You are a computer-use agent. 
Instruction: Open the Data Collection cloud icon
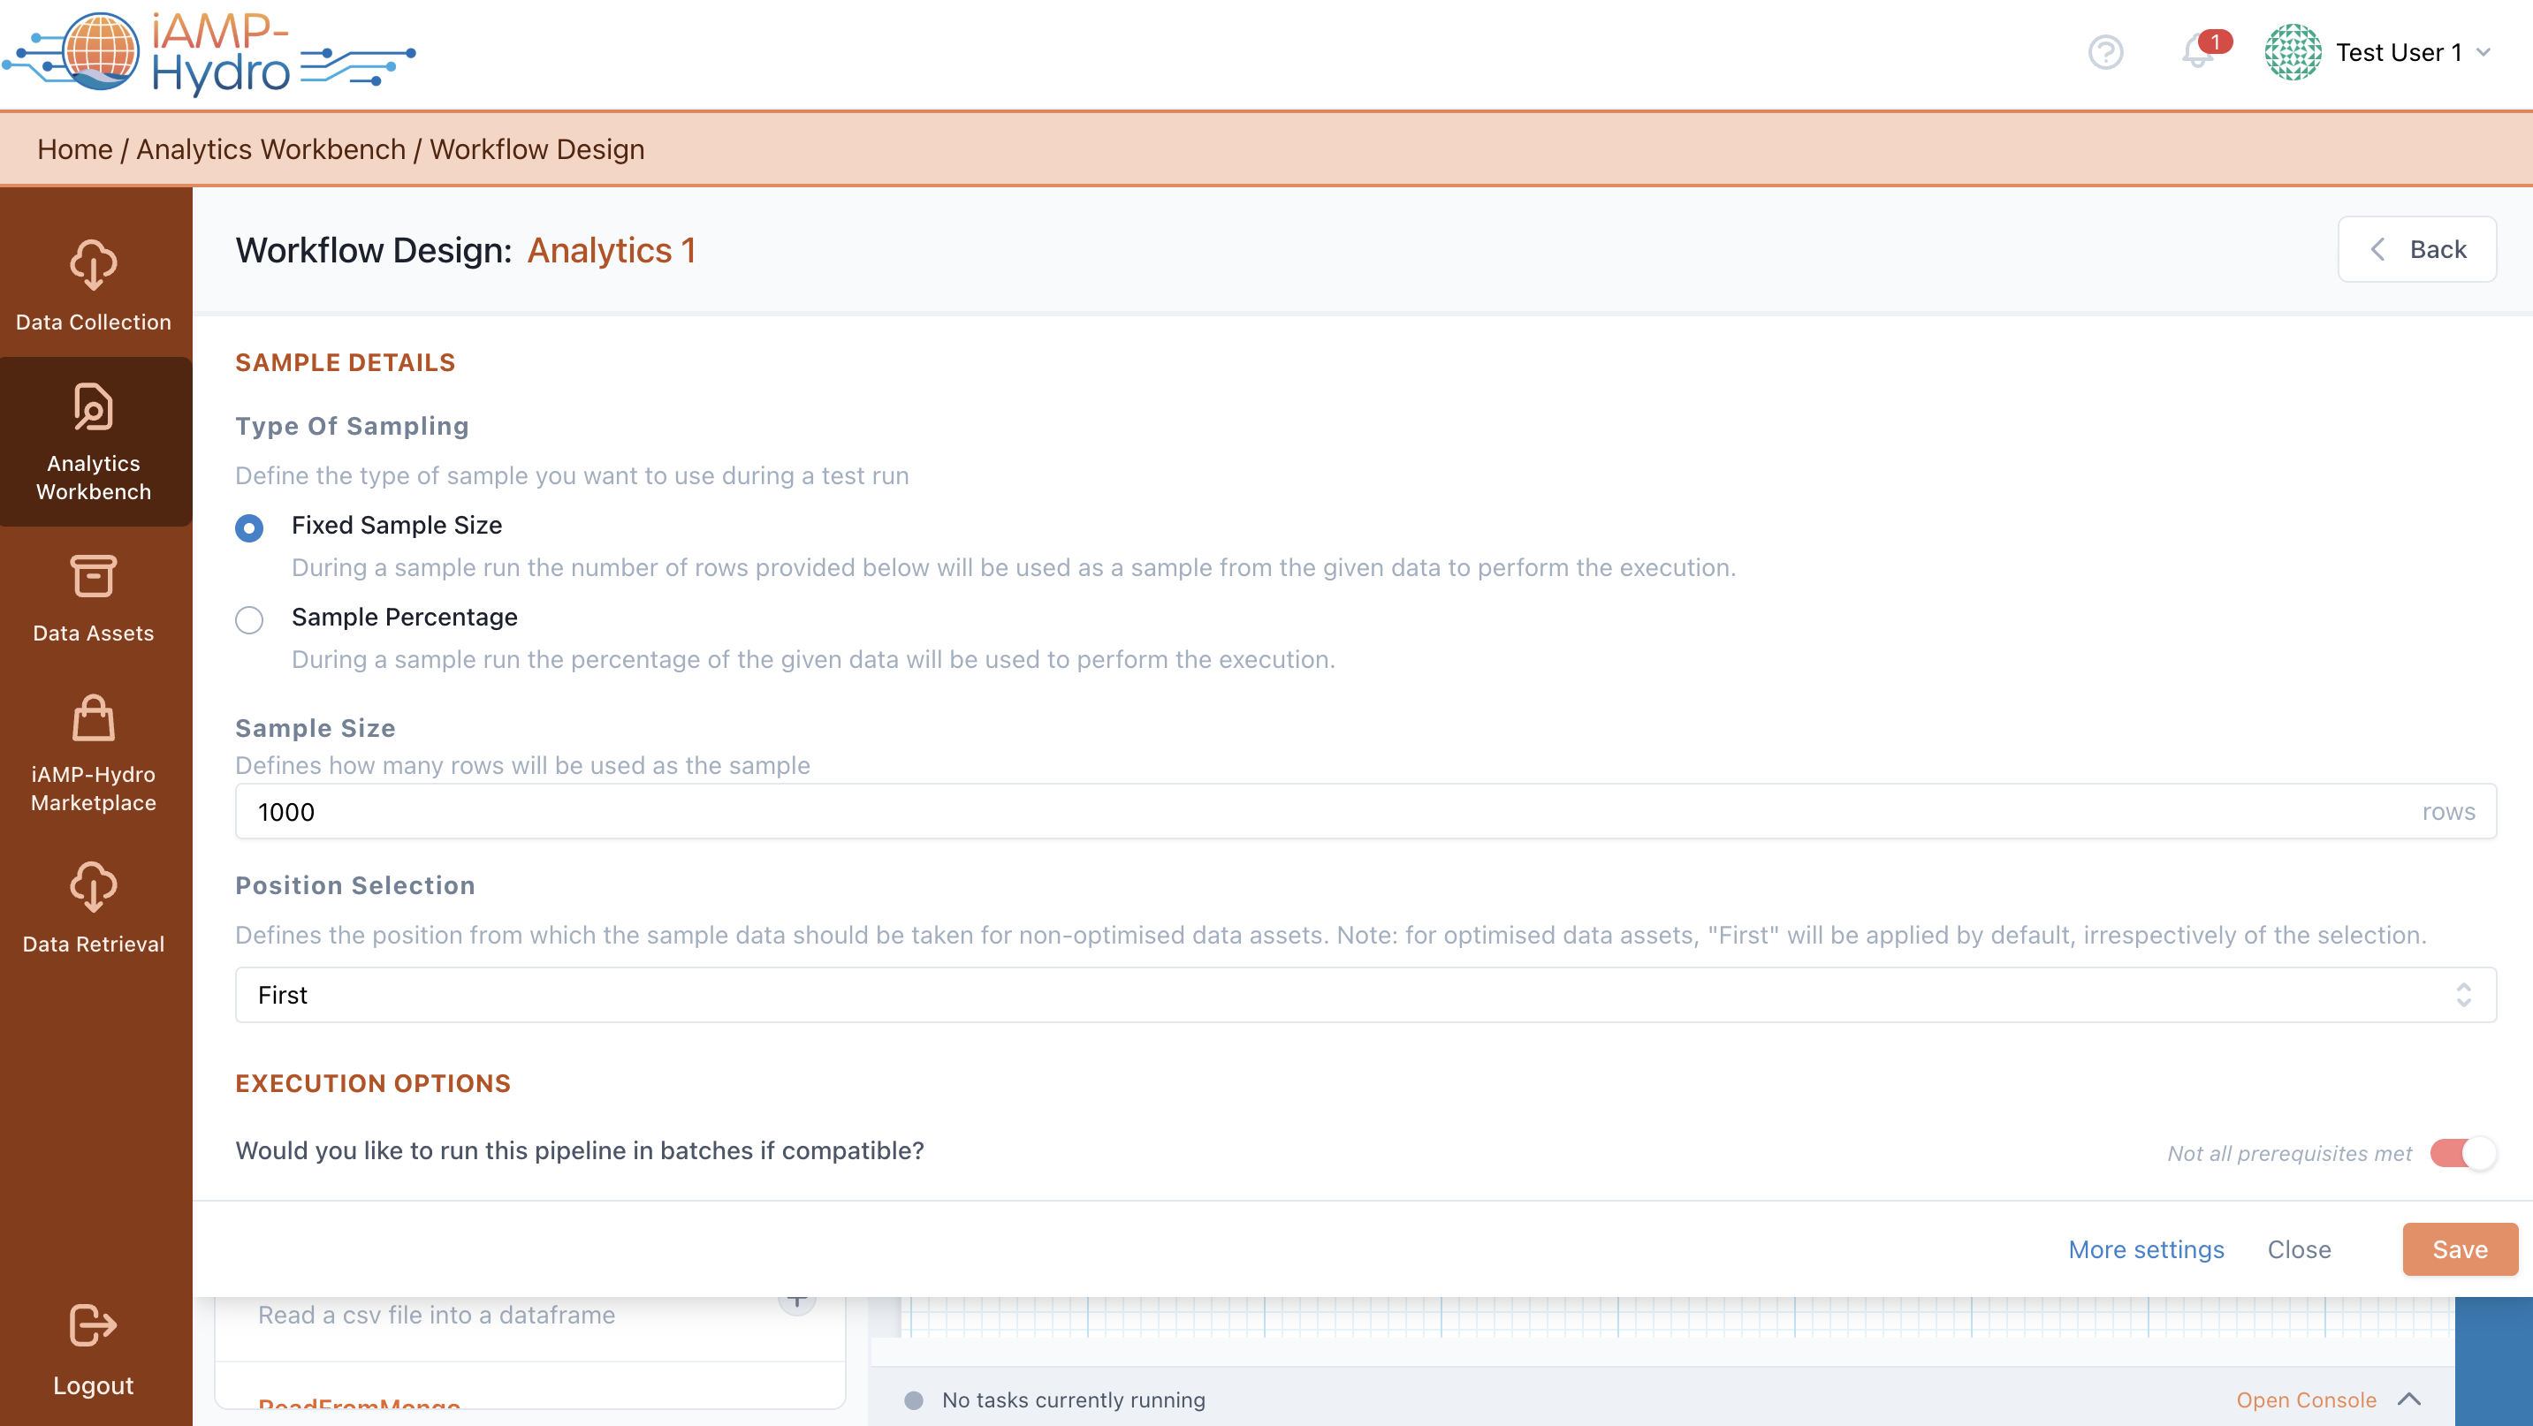(x=94, y=265)
